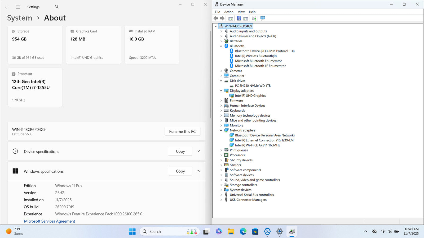Click Show/Hide Console Tree toolbar icon
Image resolution: width=424 pixels, height=238 pixels.
pyautogui.click(x=231, y=18)
